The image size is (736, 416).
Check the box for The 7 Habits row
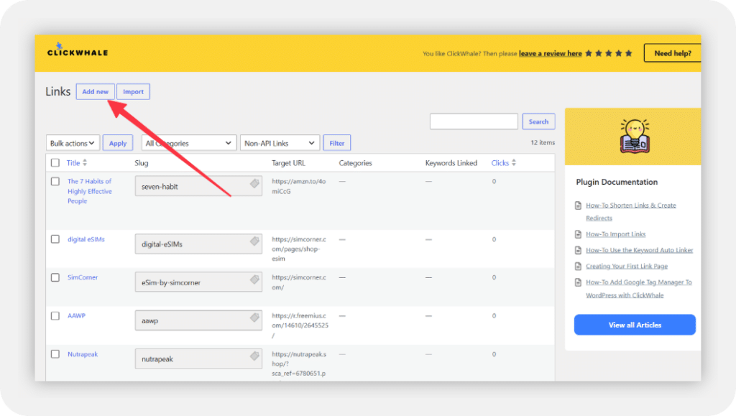coord(55,181)
